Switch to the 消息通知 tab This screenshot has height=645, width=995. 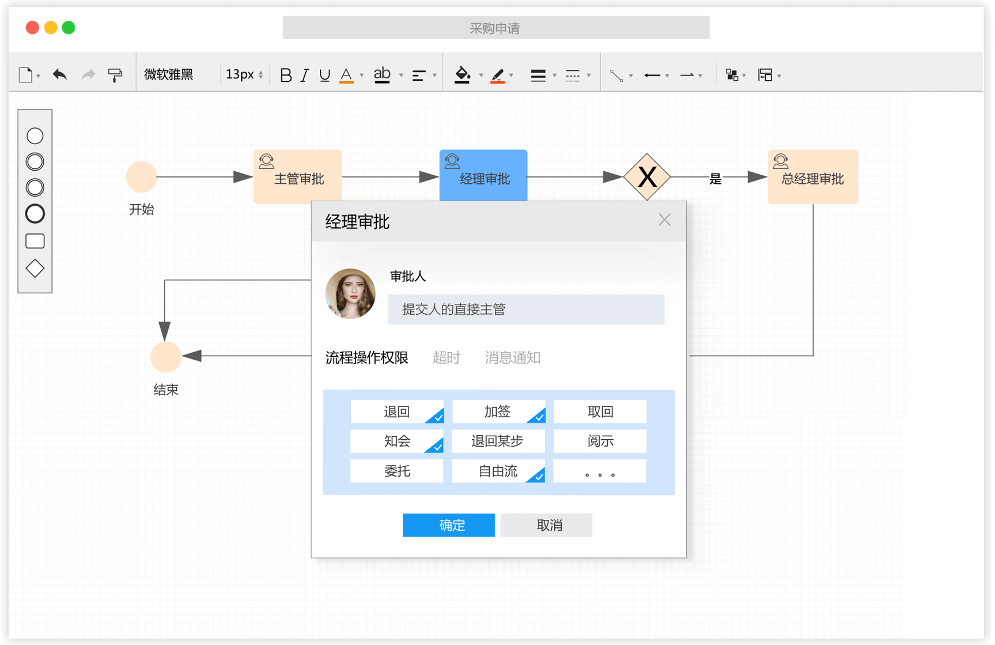pyautogui.click(x=512, y=357)
